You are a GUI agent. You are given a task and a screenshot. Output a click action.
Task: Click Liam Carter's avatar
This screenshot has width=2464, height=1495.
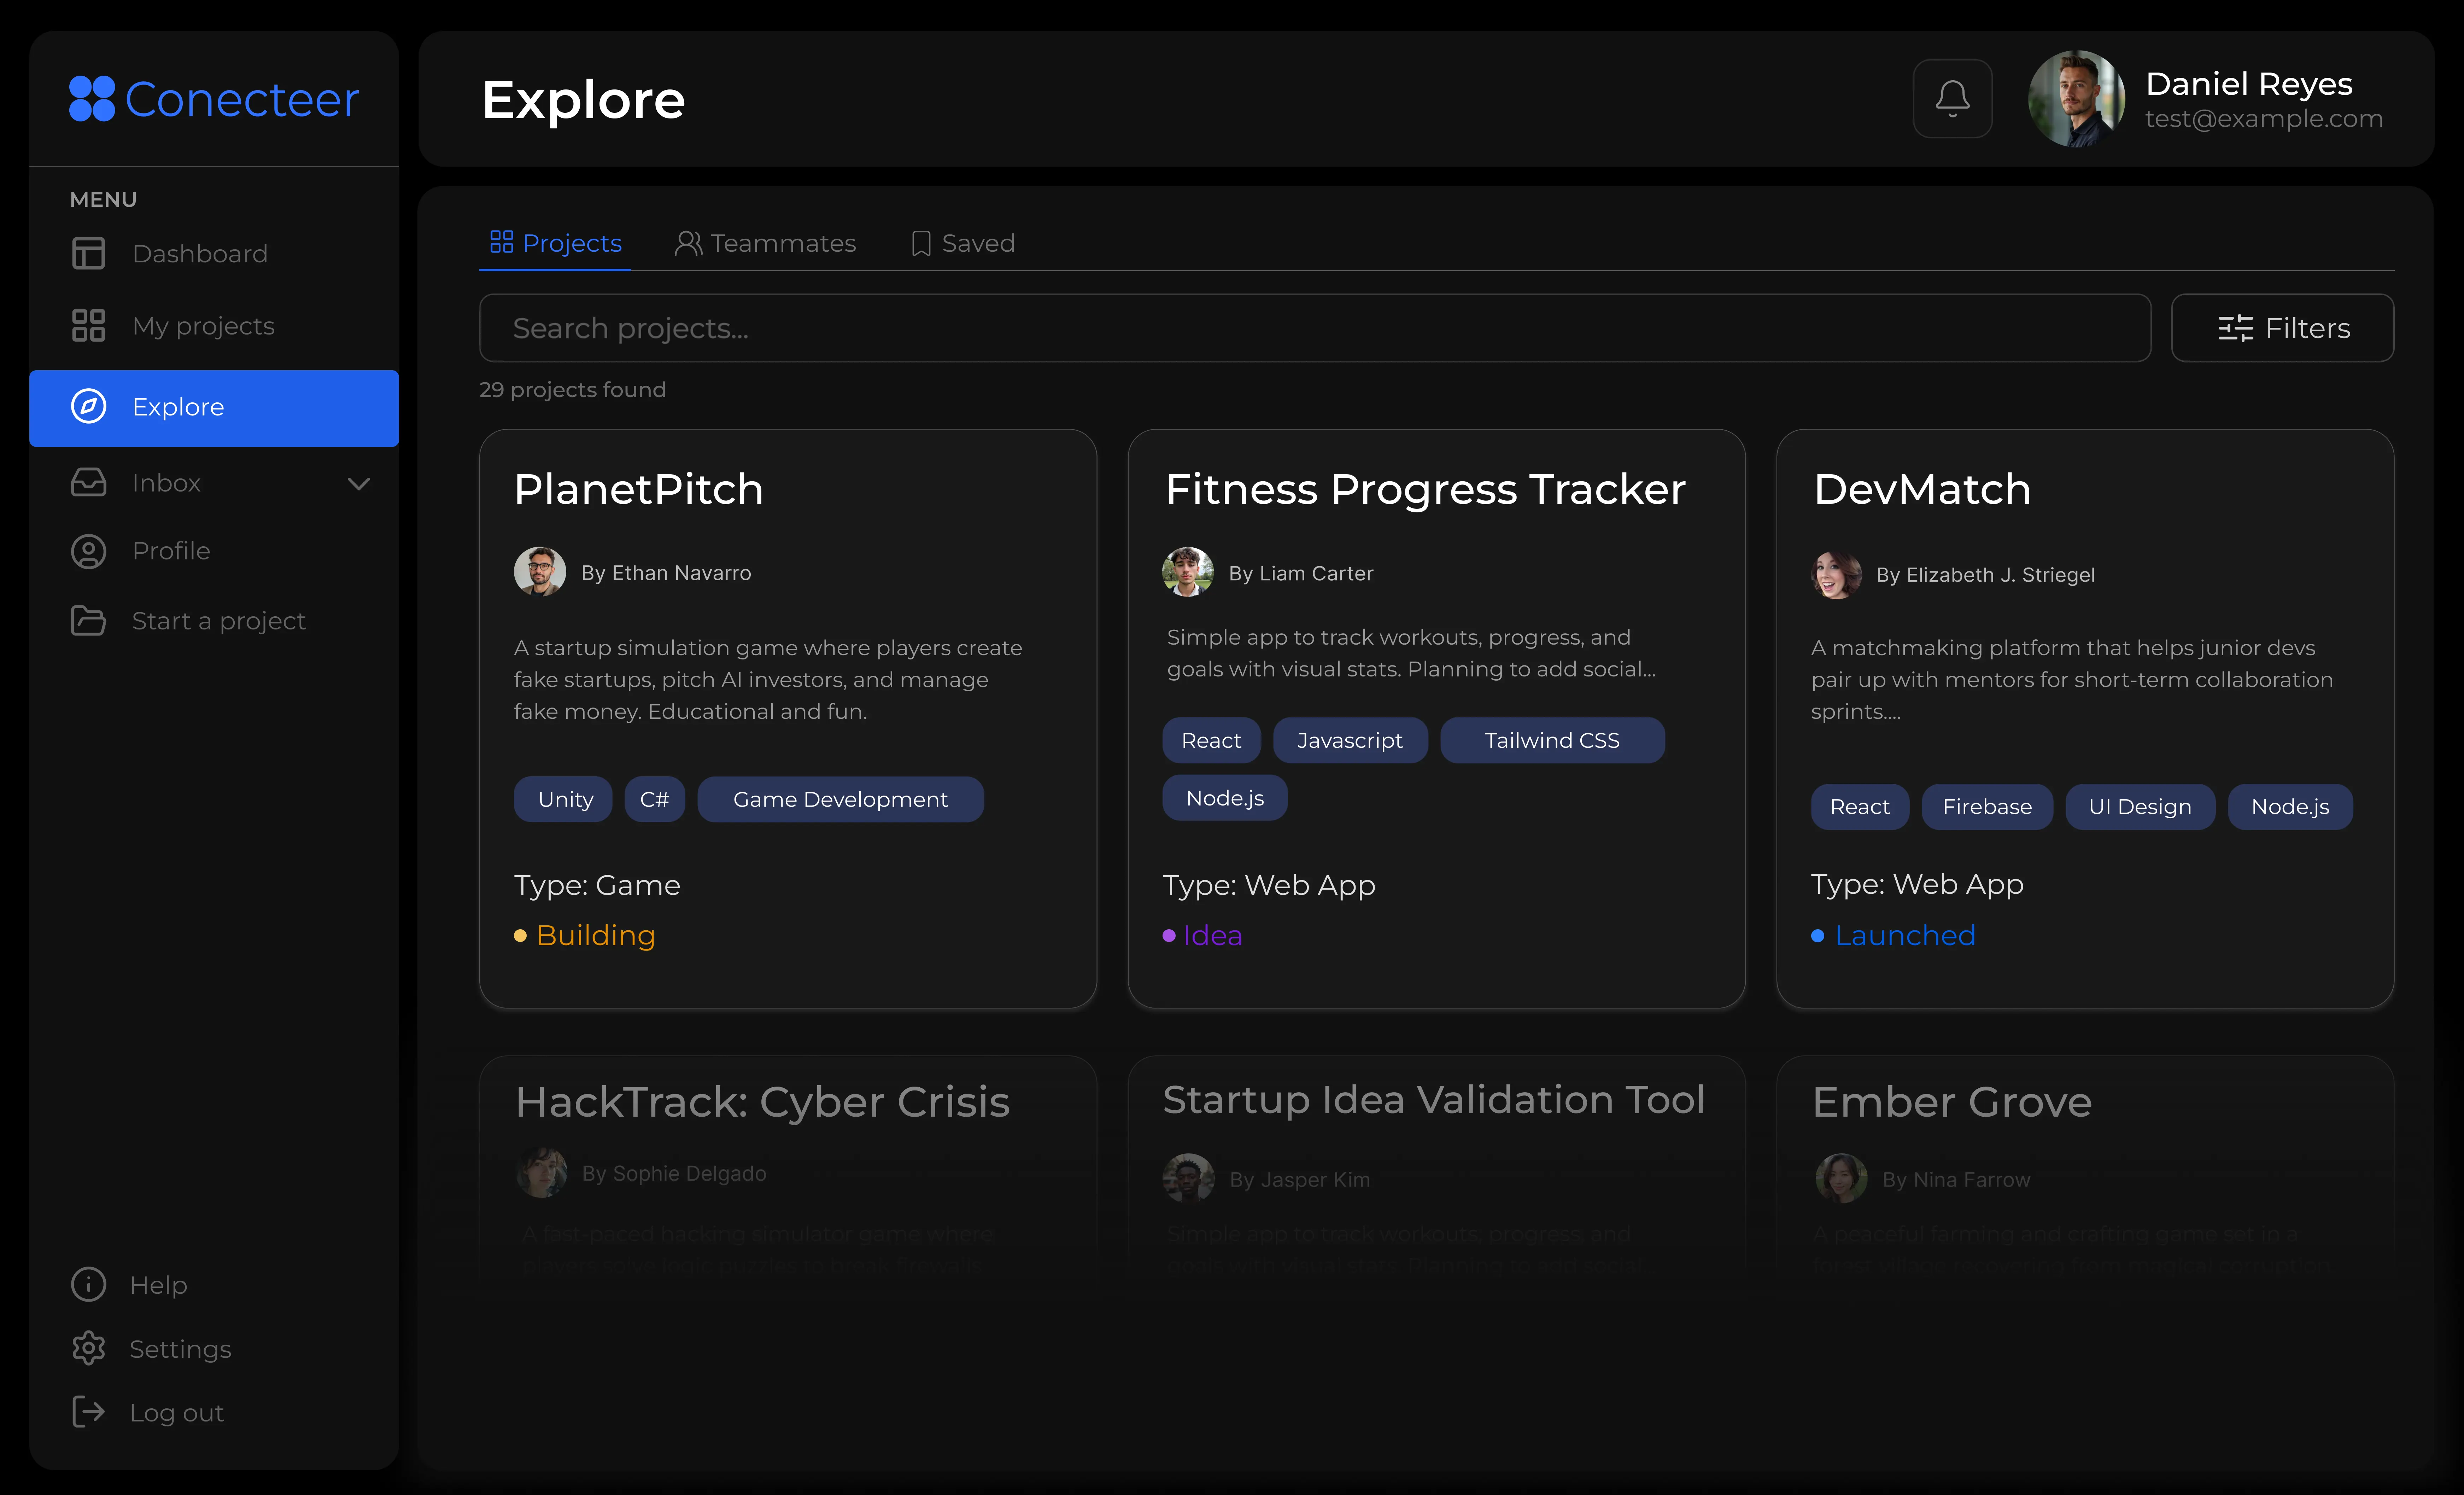[x=1188, y=571]
